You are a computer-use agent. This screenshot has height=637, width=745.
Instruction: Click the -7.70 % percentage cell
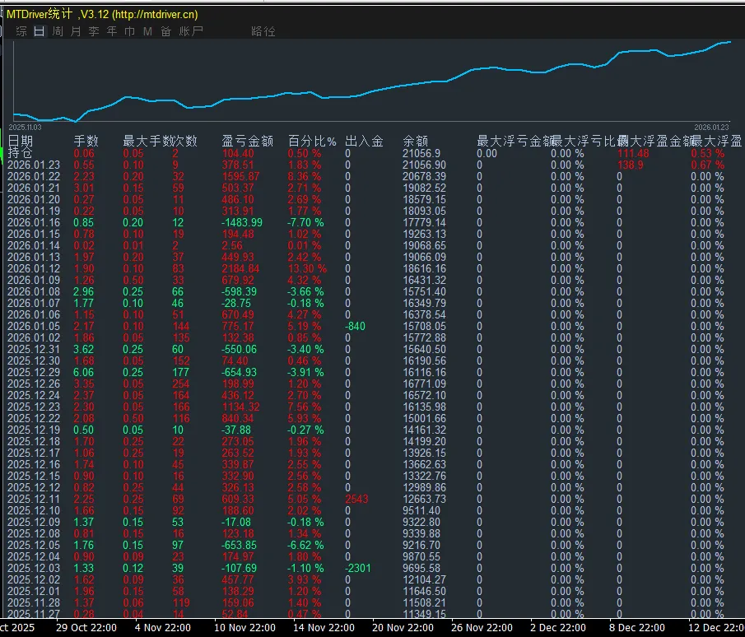click(x=305, y=222)
